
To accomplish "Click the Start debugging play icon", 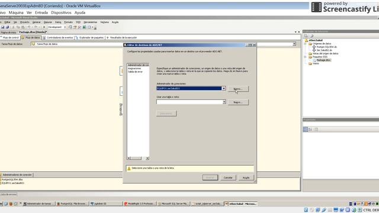I will coord(44,27).
